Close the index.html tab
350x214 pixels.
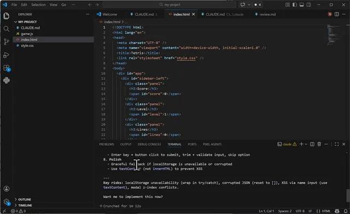(x=193, y=14)
